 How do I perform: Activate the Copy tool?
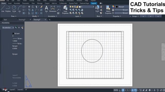pos(29,10)
